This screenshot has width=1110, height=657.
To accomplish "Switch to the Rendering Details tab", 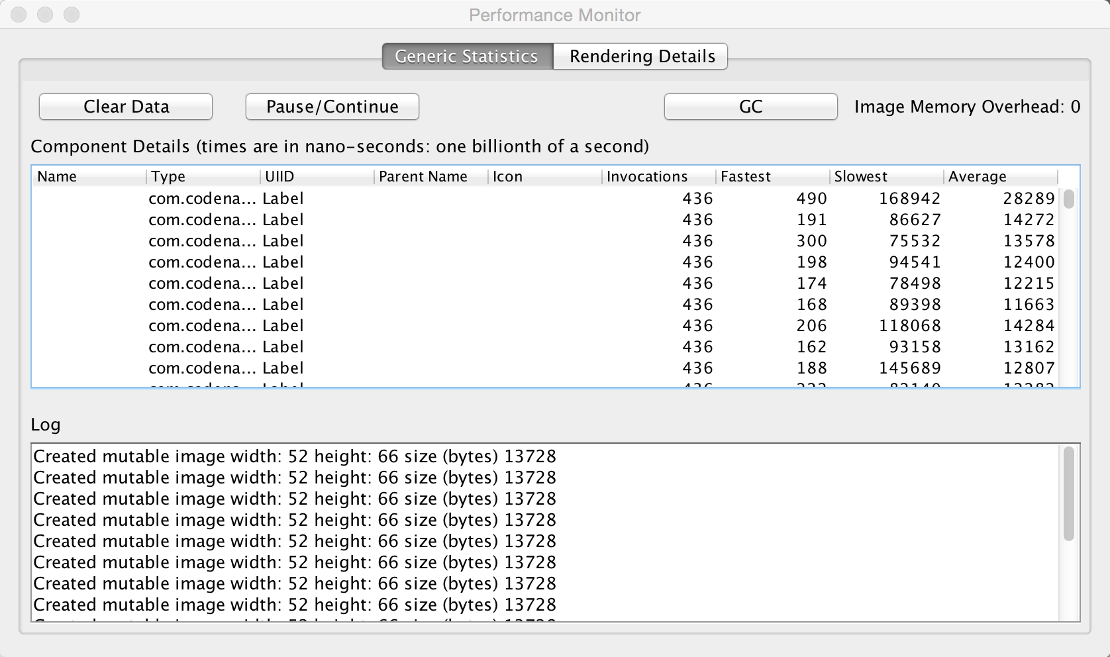I will [x=640, y=56].
